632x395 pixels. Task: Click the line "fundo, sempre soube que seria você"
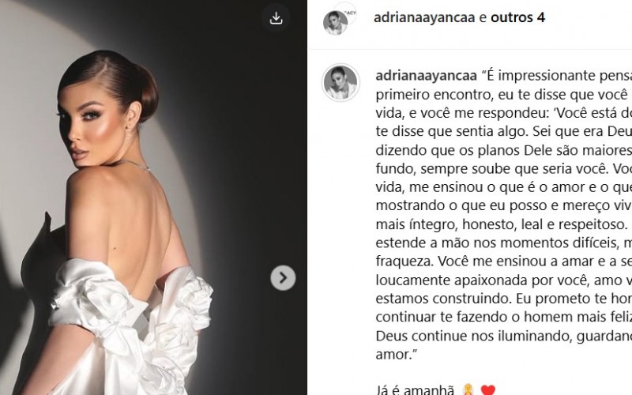pyautogui.click(x=504, y=168)
